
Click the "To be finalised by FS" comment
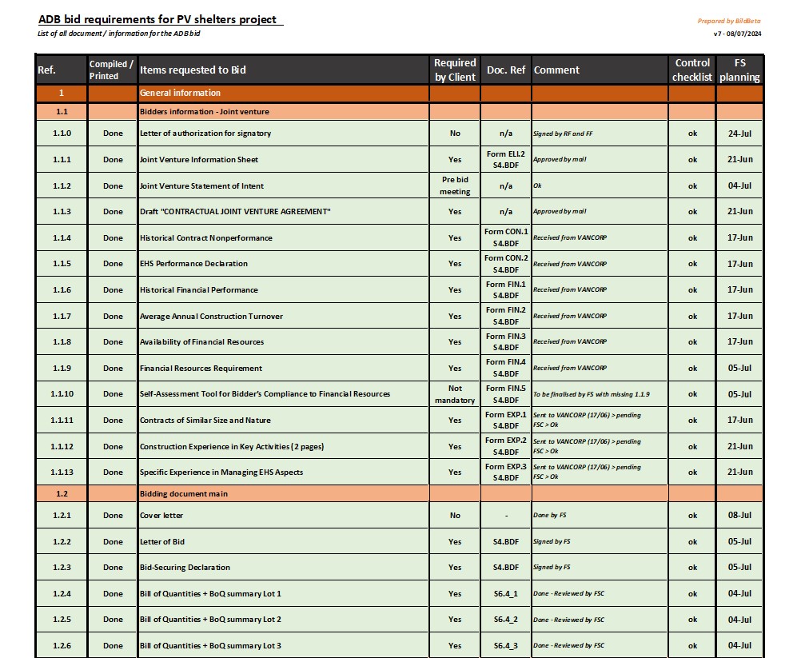click(x=592, y=394)
